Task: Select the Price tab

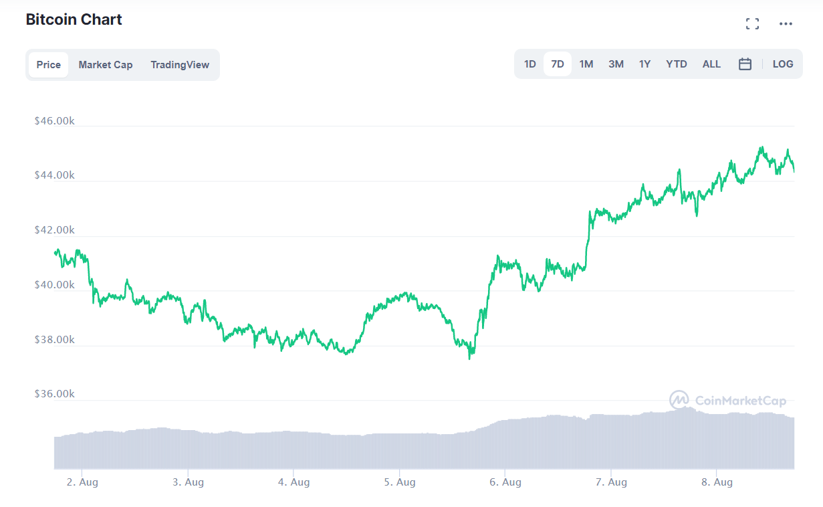Action: [x=48, y=64]
